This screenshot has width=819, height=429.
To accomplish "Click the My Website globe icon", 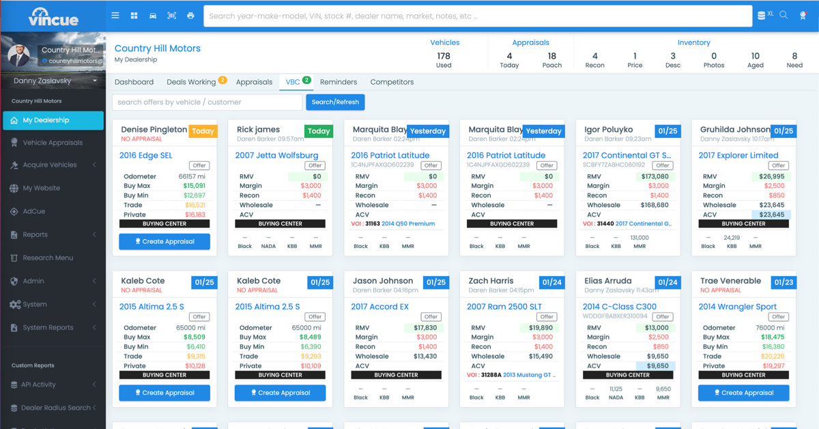I will pyautogui.click(x=14, y=189).
